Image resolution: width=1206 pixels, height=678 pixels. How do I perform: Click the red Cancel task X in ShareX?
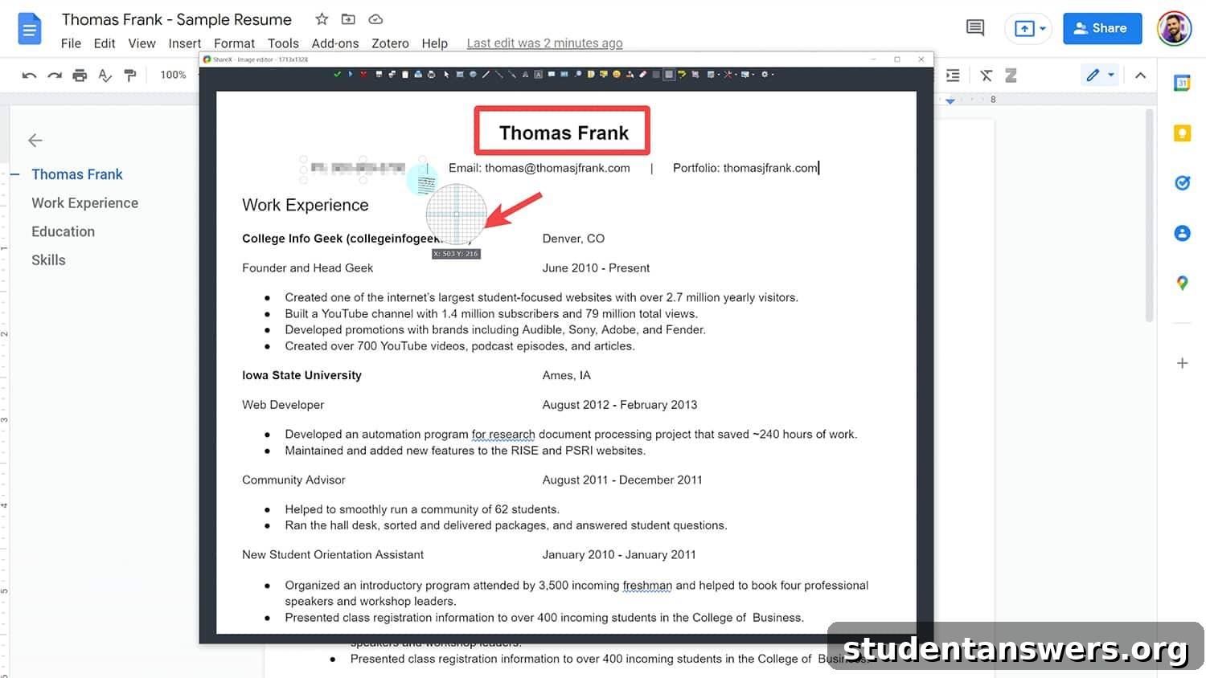(363, 74)
